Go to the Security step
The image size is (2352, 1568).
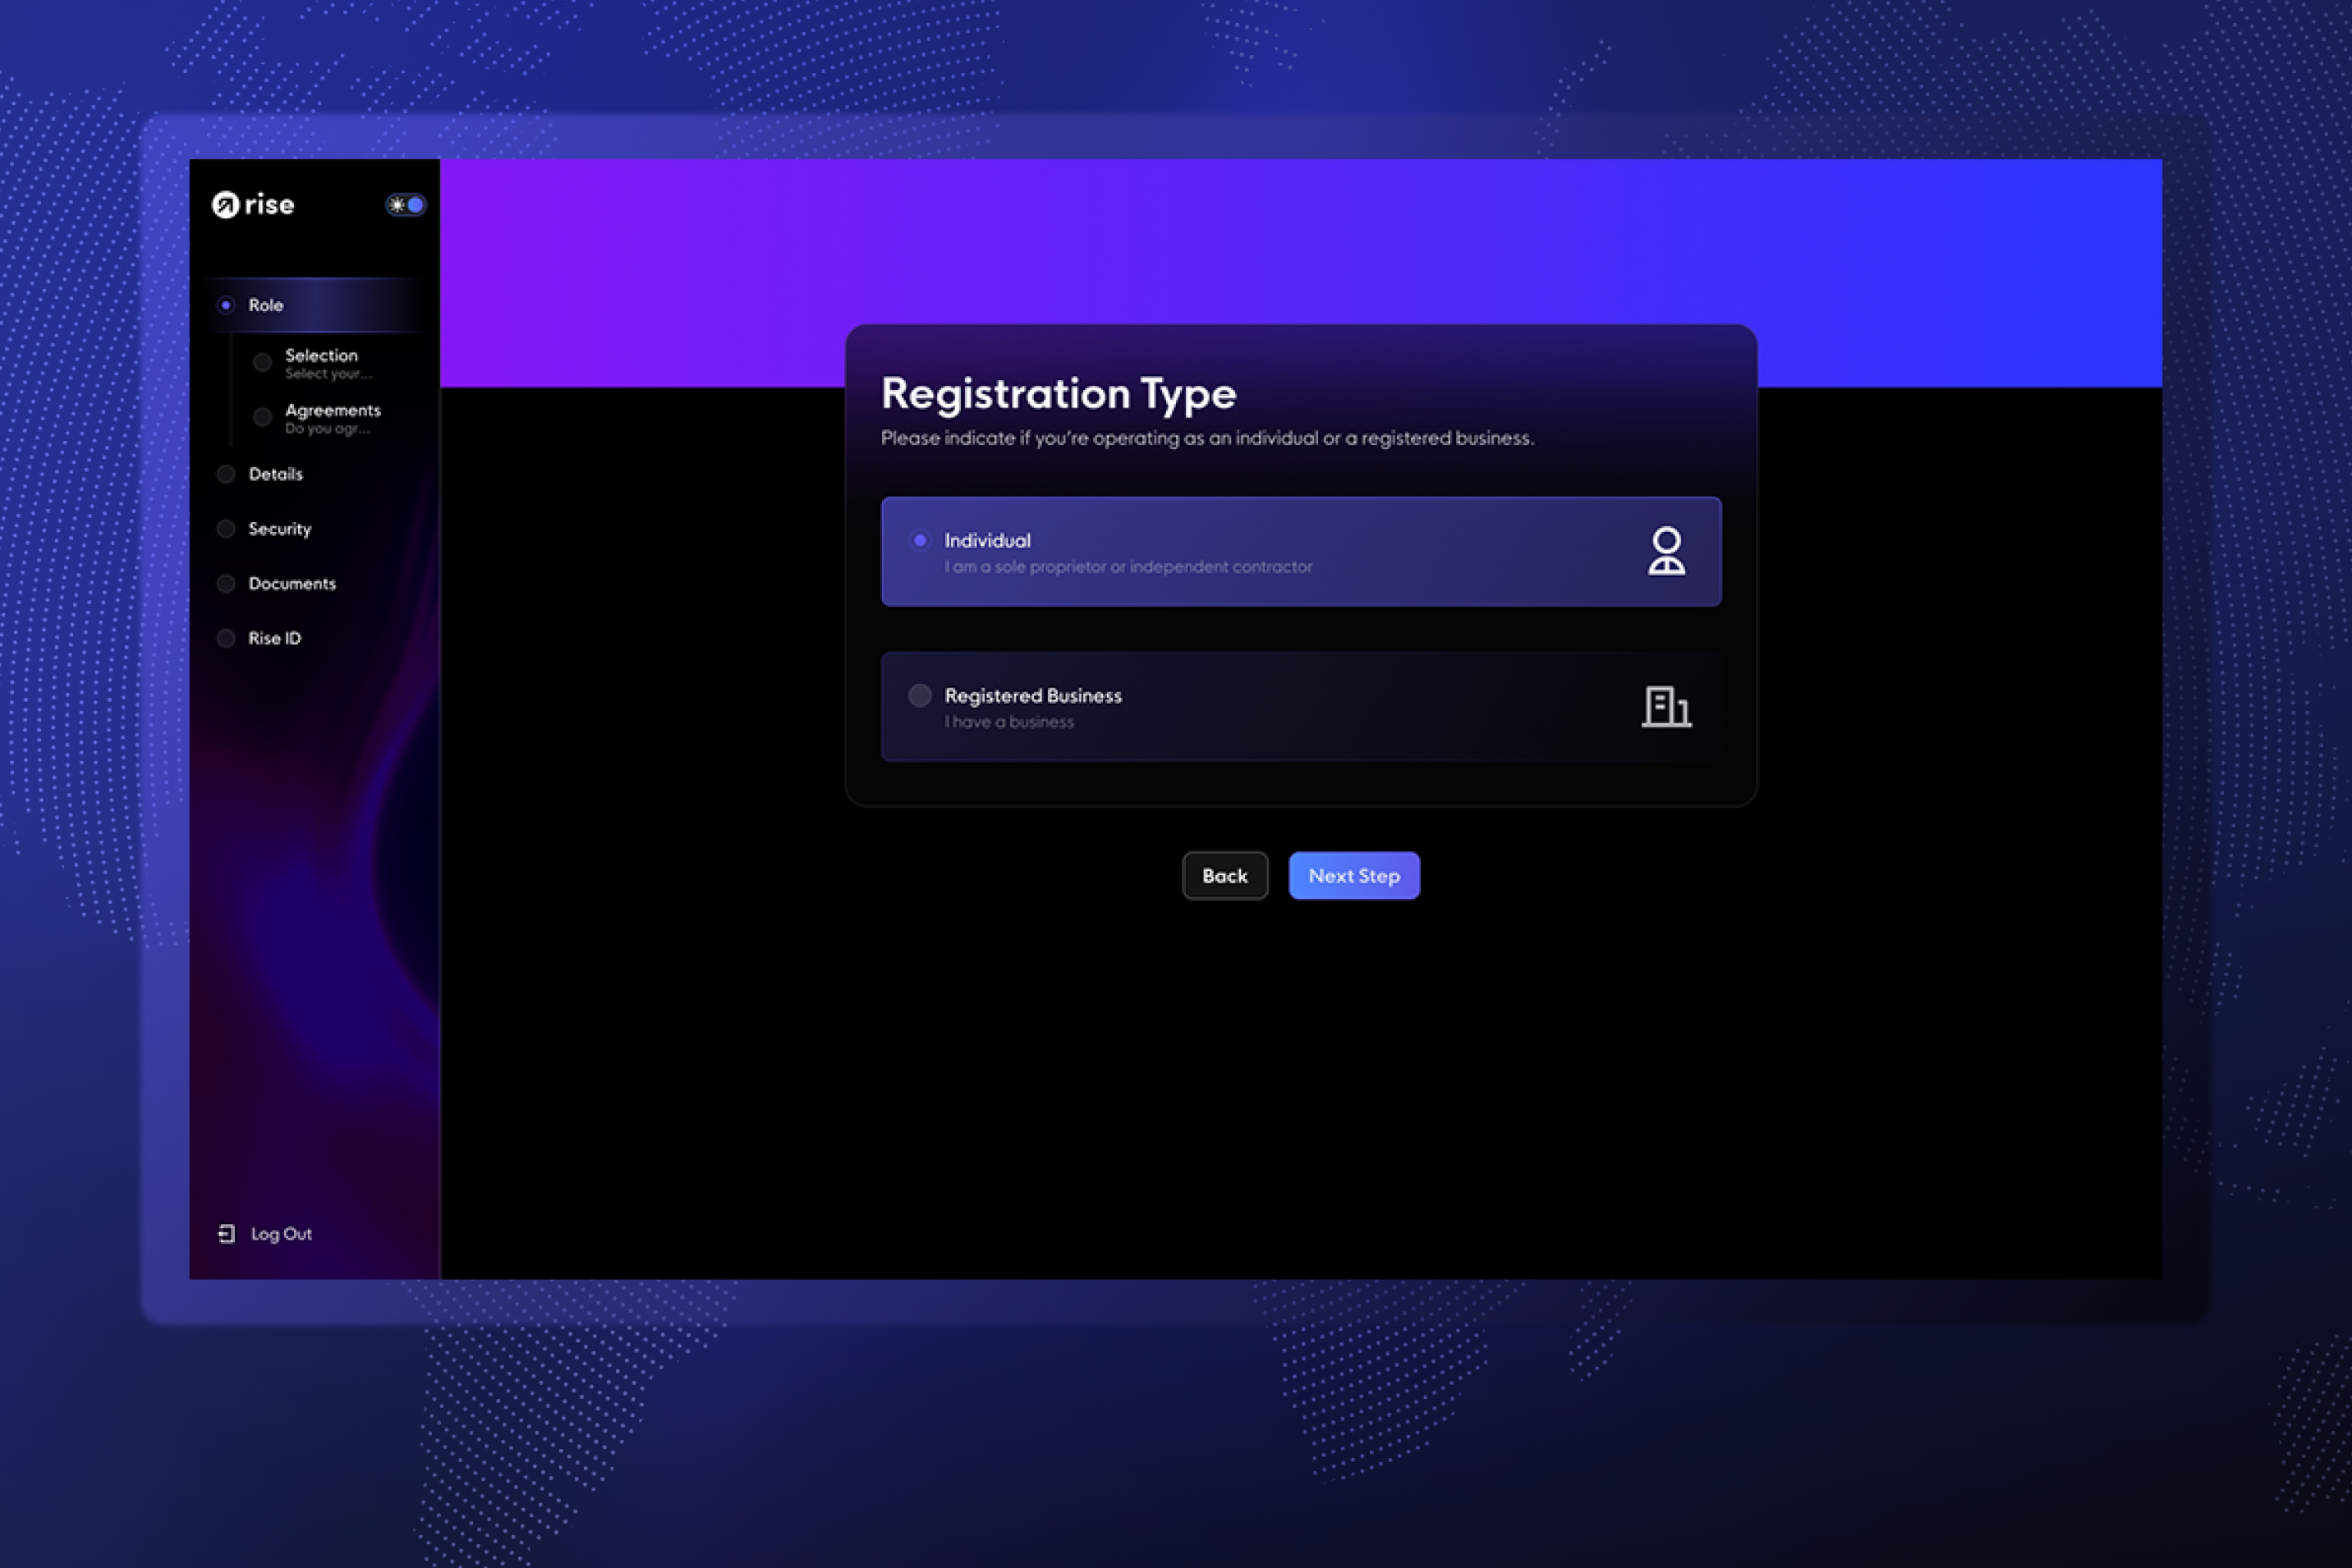point(279,529)
